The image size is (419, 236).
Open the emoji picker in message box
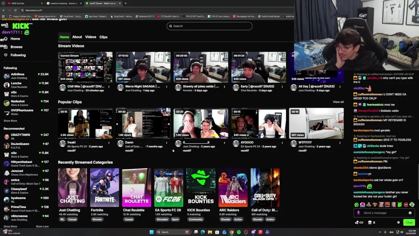(410, 213)
